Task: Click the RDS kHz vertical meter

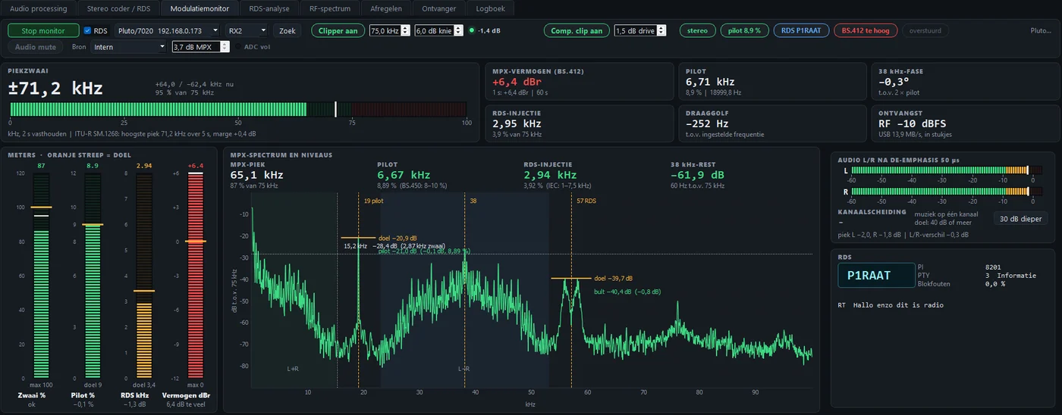Action: (144, 276)
